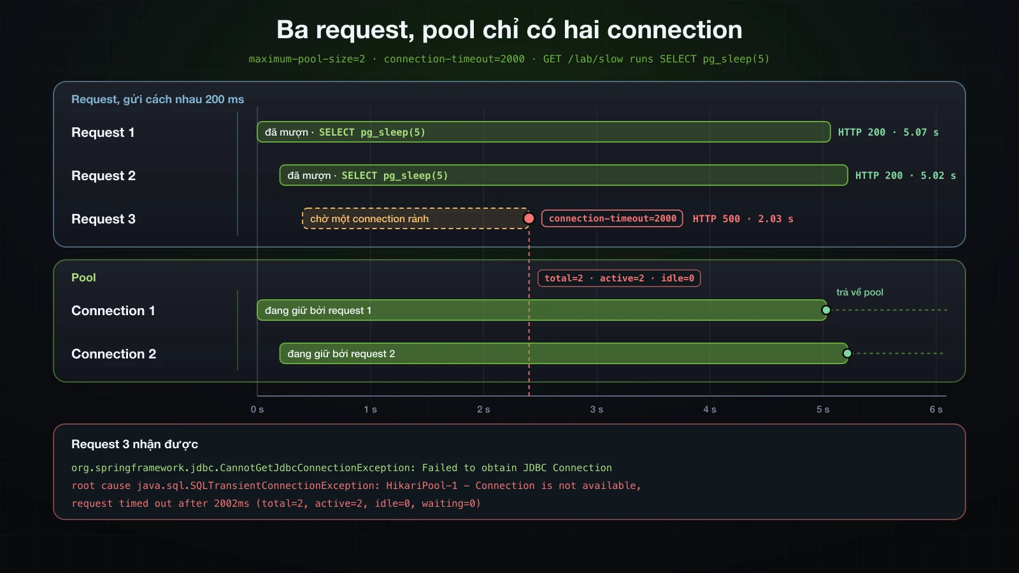Screen dimensions: 1019x573
Task: Click the config subtitle starting with maximum-pool-size=2
Action: pos(509,59)
